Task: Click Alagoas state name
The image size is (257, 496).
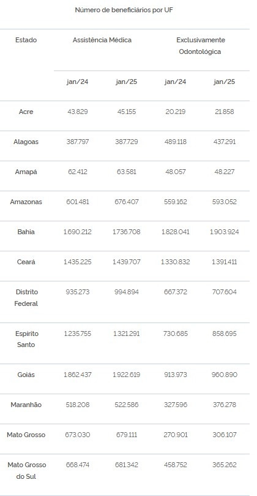Action: (26, 142)
